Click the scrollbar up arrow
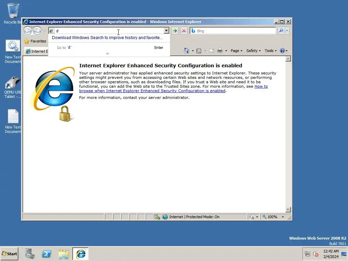 click(288, 59)
